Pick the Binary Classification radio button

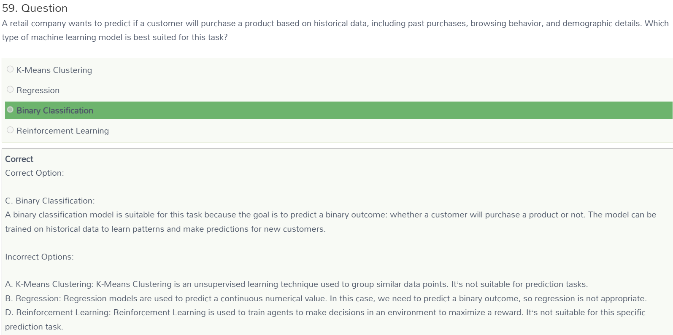pos(10,110)
